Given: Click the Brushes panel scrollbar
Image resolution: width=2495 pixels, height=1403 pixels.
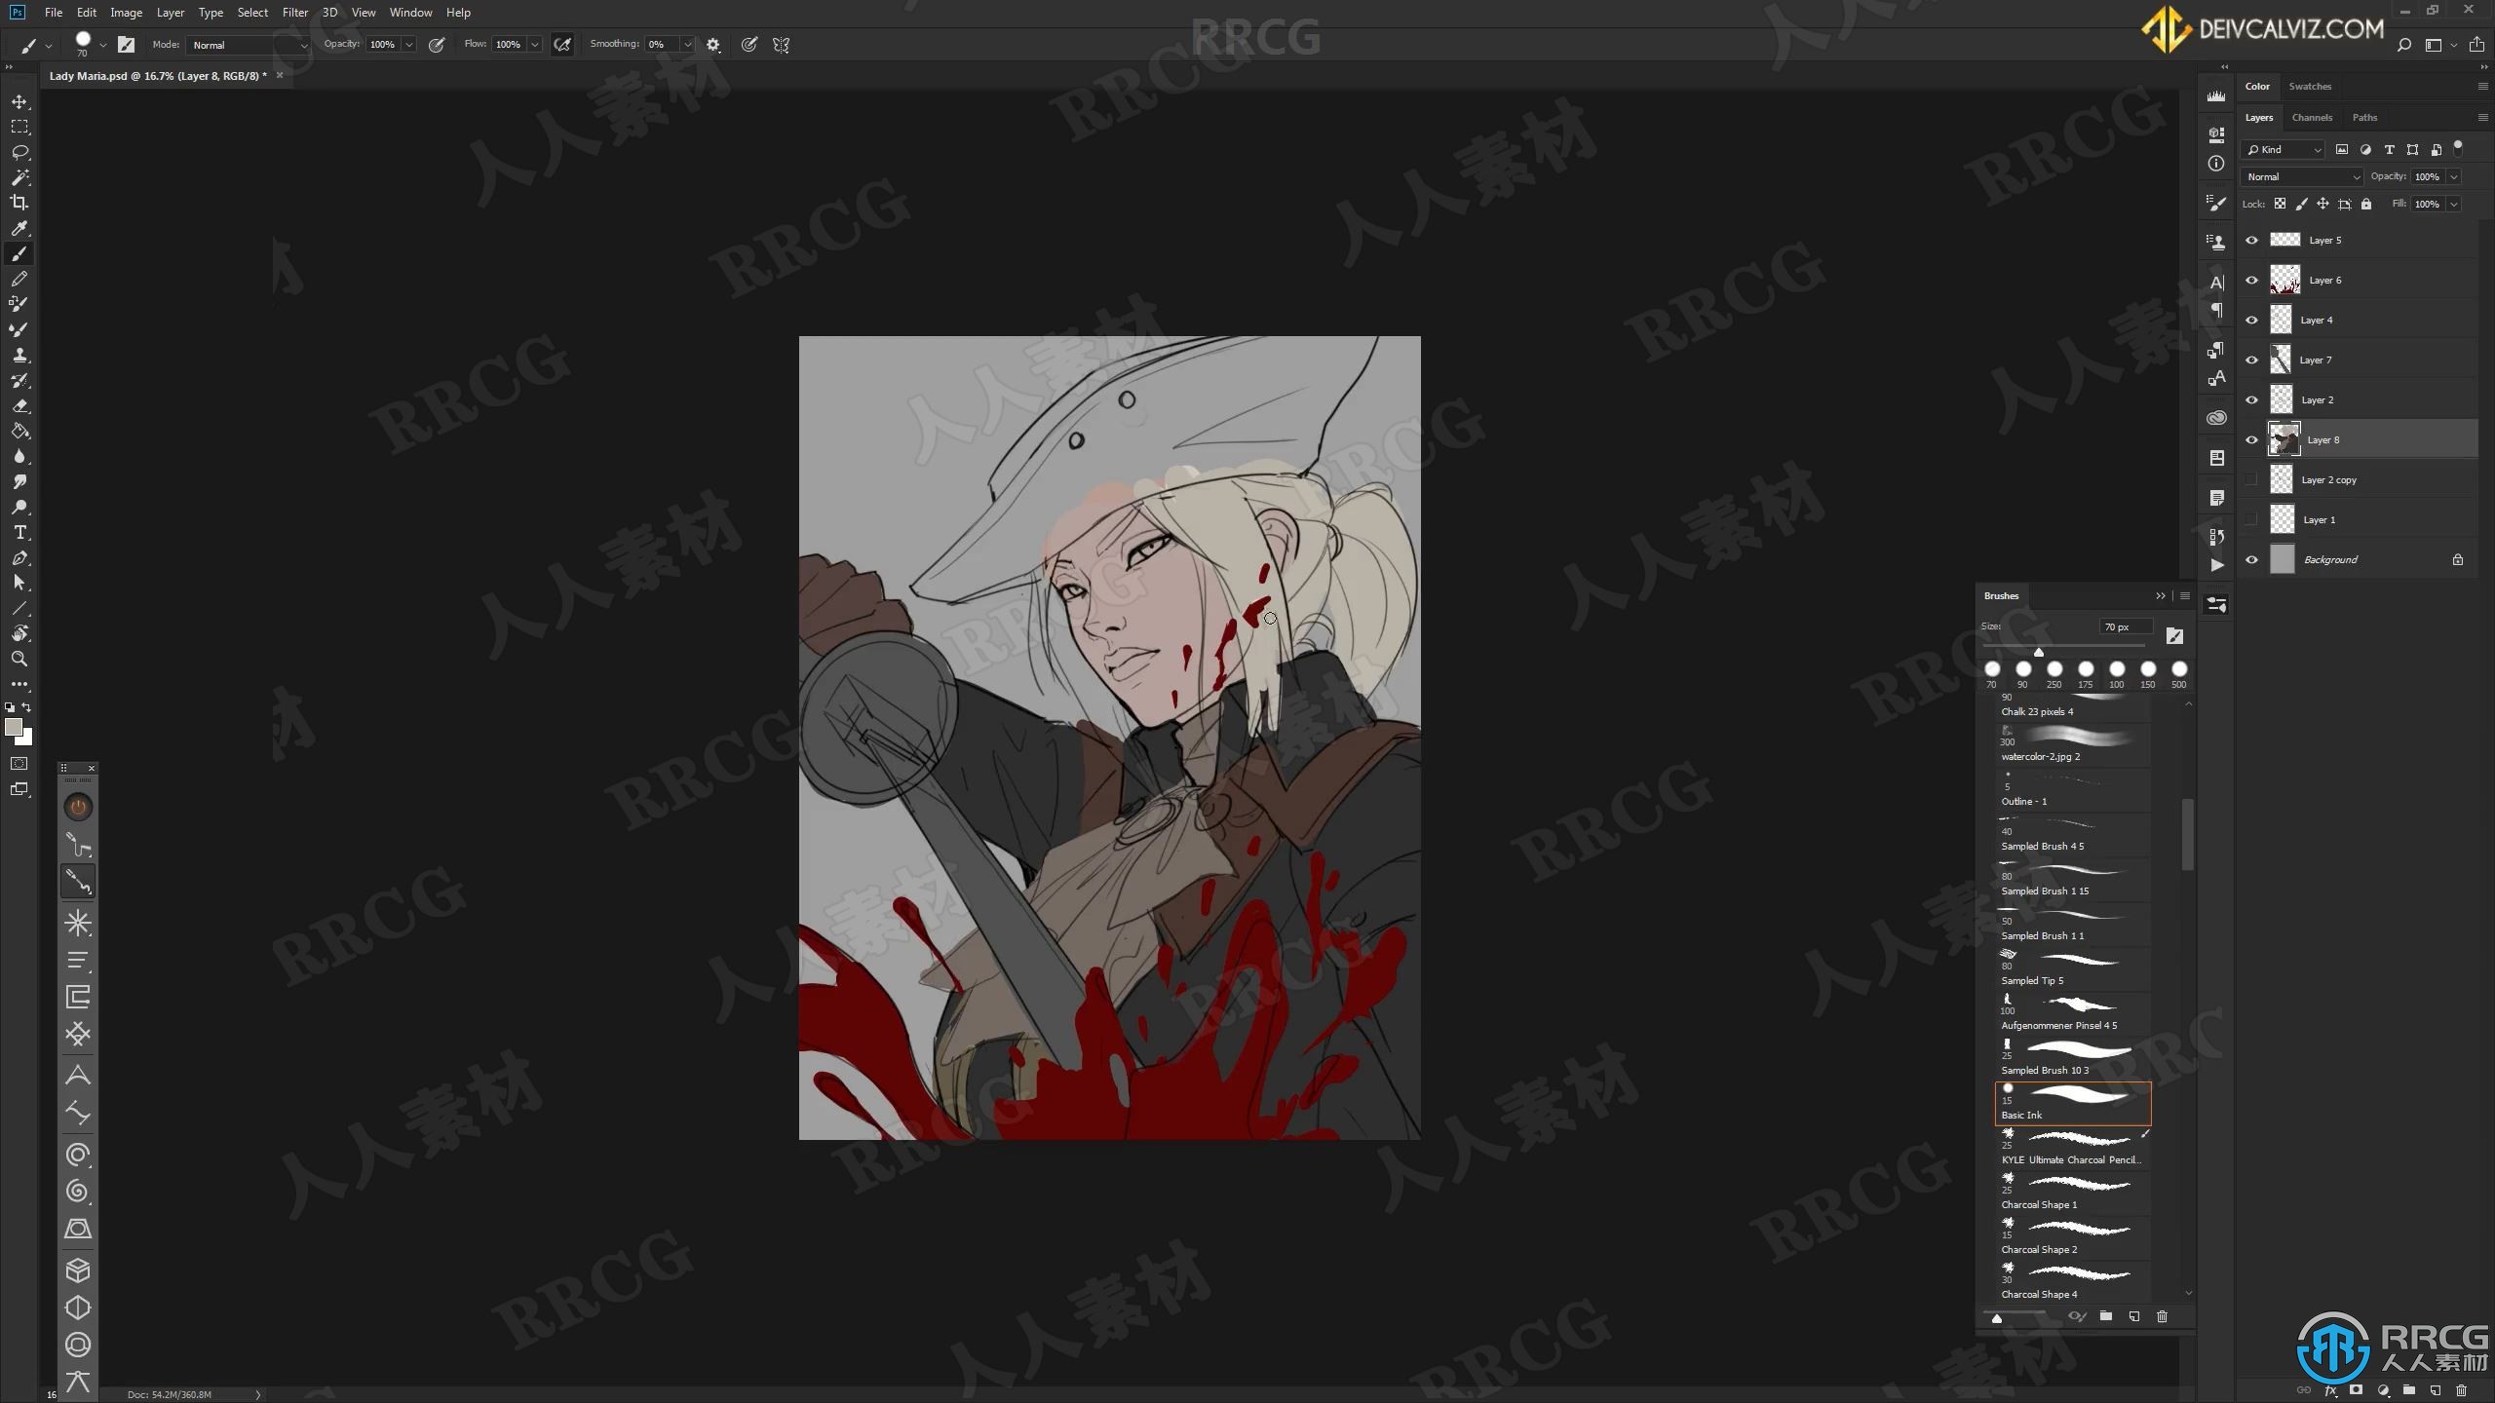Looking at the screenshot, I should pos(2188,834).
